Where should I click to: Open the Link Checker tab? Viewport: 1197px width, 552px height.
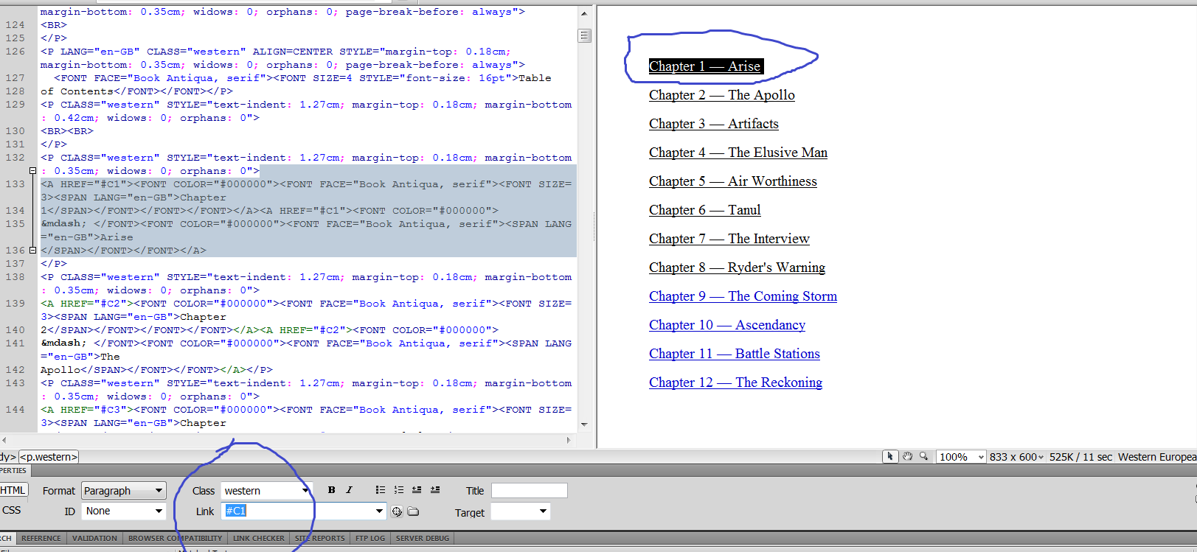(258, 538)
